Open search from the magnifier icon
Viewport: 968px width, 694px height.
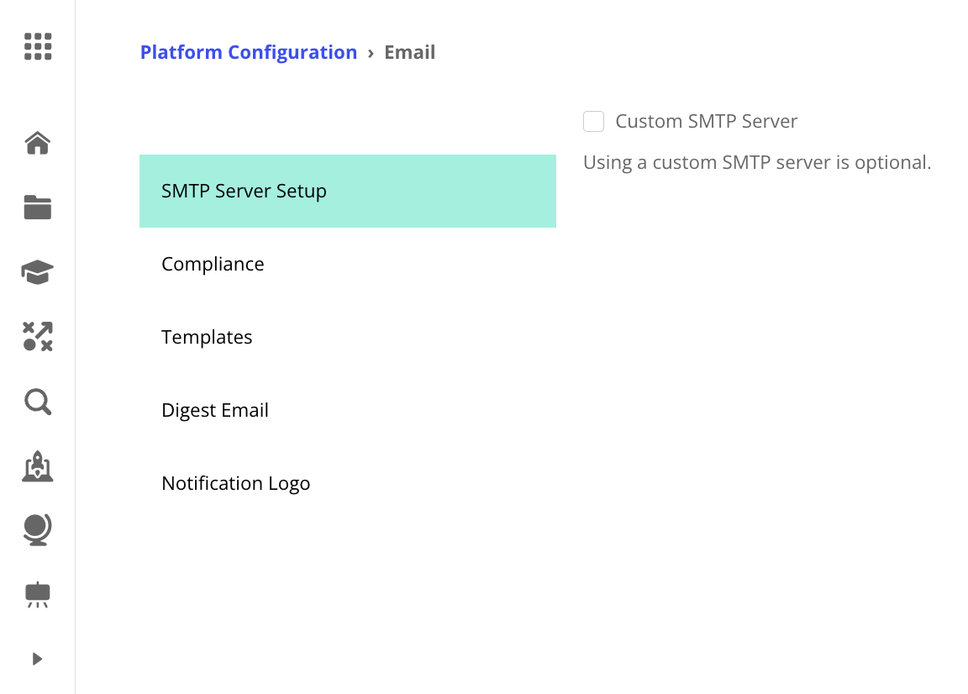click(x=38, y=402)
